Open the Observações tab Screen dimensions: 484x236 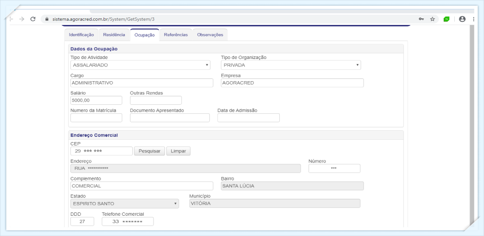pos(210,35)
